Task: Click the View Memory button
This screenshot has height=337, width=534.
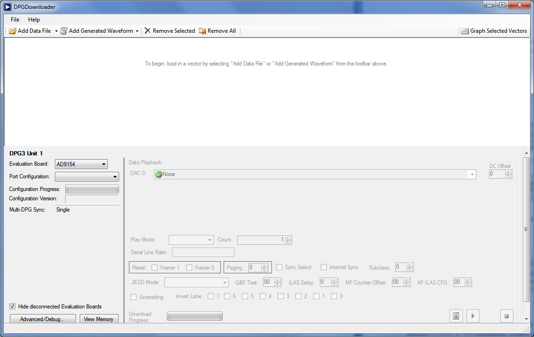Action: (x=98, y=319)
